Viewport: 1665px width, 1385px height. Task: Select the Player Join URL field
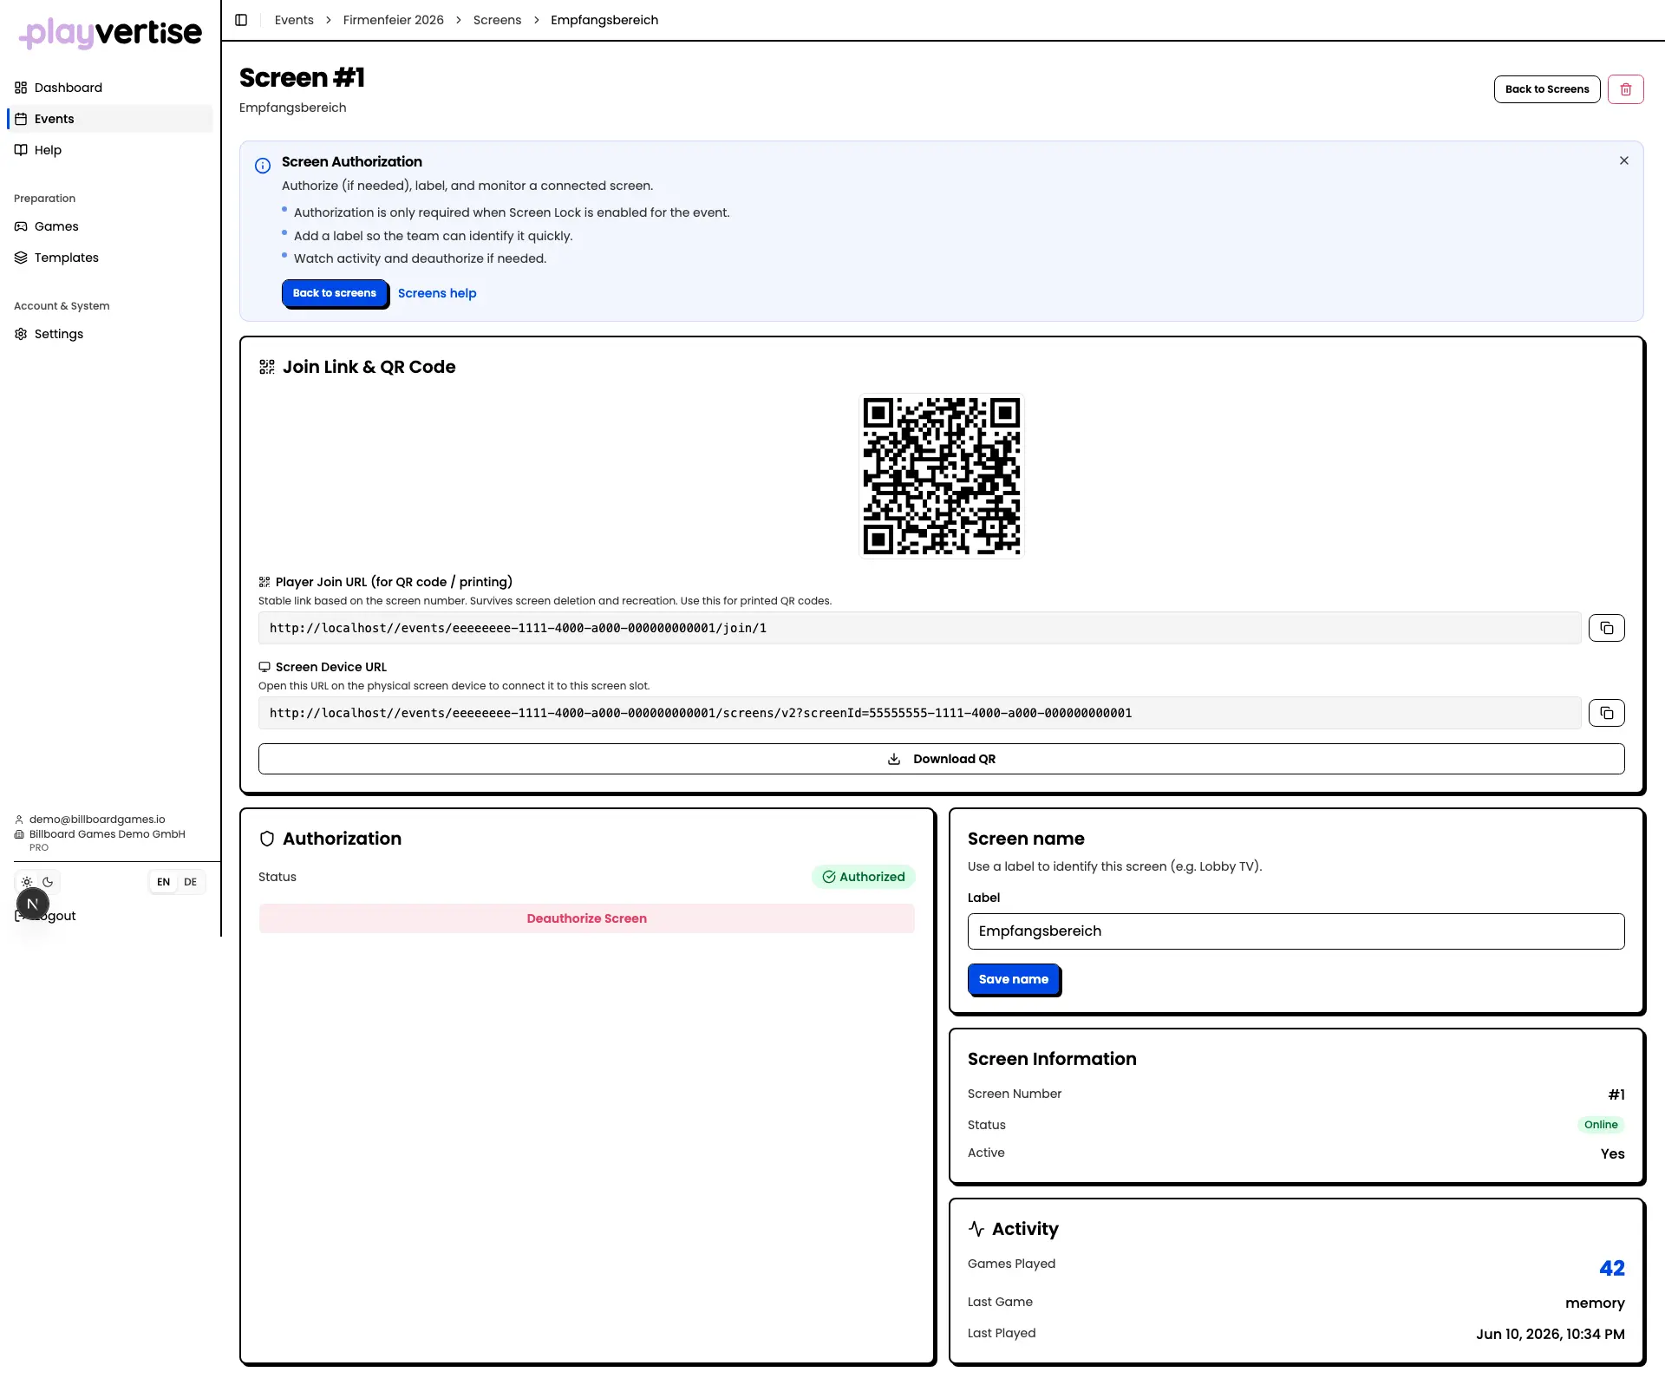pos(919,628)
